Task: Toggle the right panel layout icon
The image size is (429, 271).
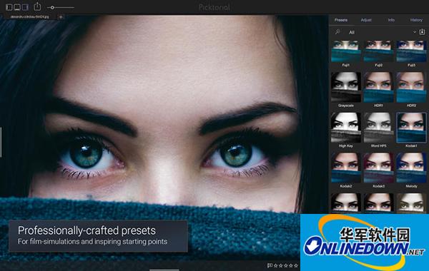Action: [x=25, y=7]
